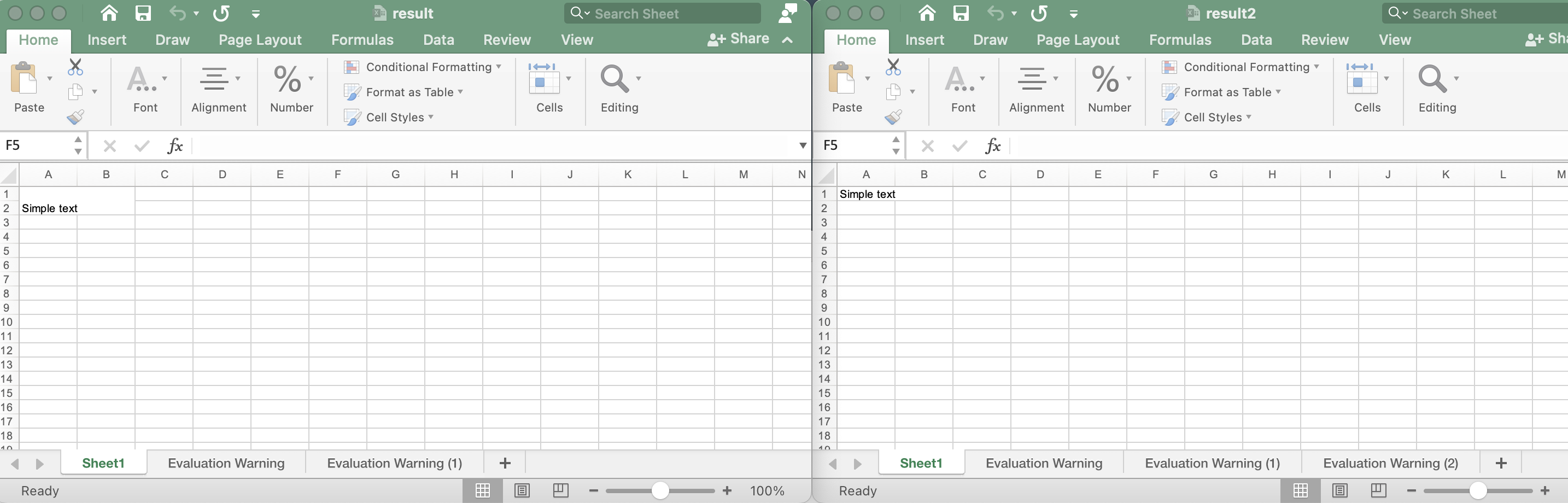Open the Conditional Formatting dropdown

pos(426,67)
